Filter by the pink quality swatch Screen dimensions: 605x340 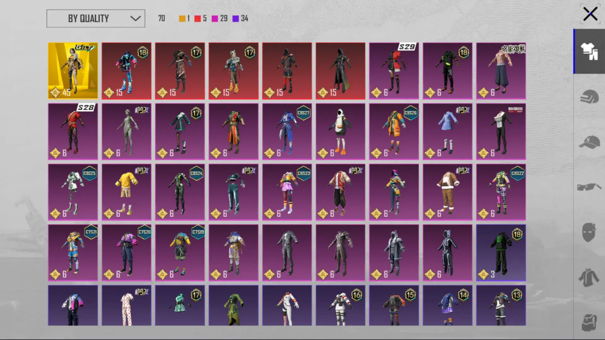point(215,19)
